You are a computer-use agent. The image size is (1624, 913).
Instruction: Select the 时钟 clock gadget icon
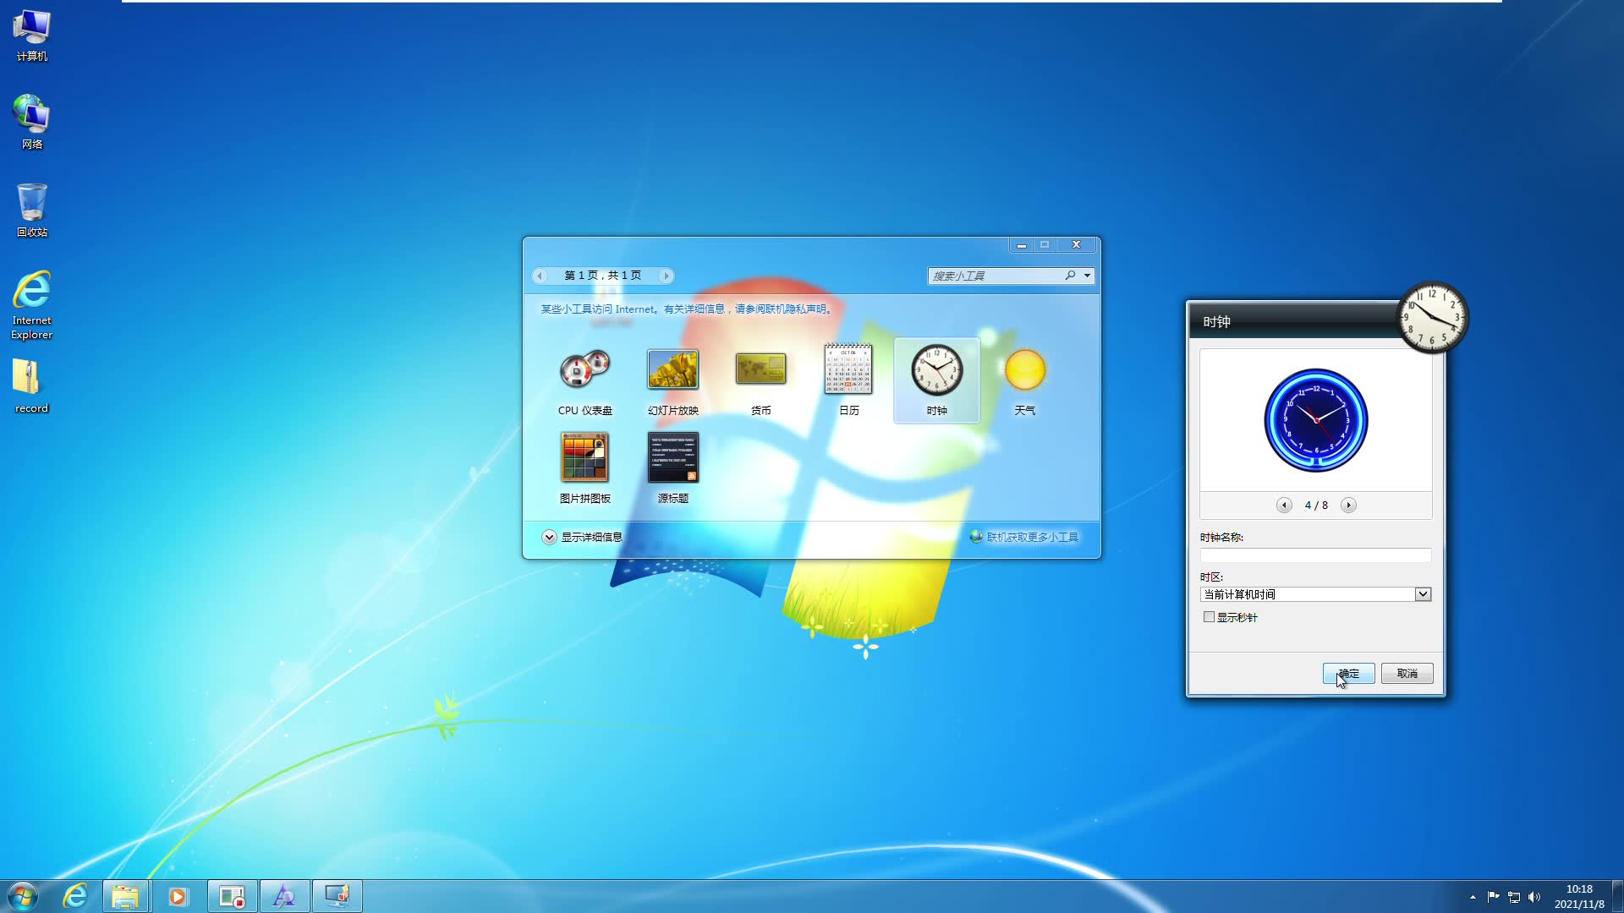pos(936,370)
